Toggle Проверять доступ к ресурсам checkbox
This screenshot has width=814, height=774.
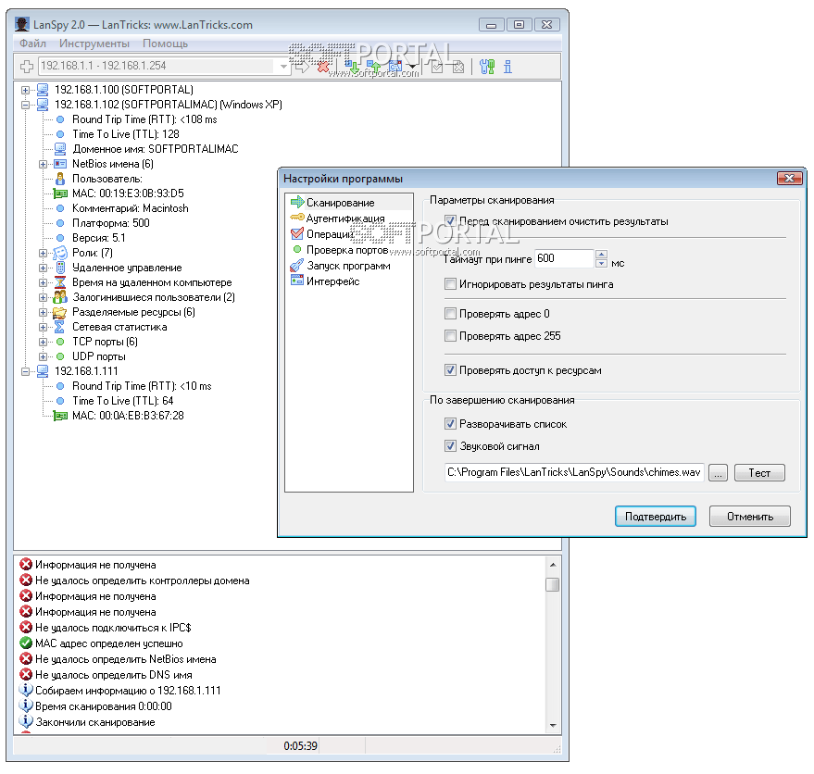tap(451, 370)
